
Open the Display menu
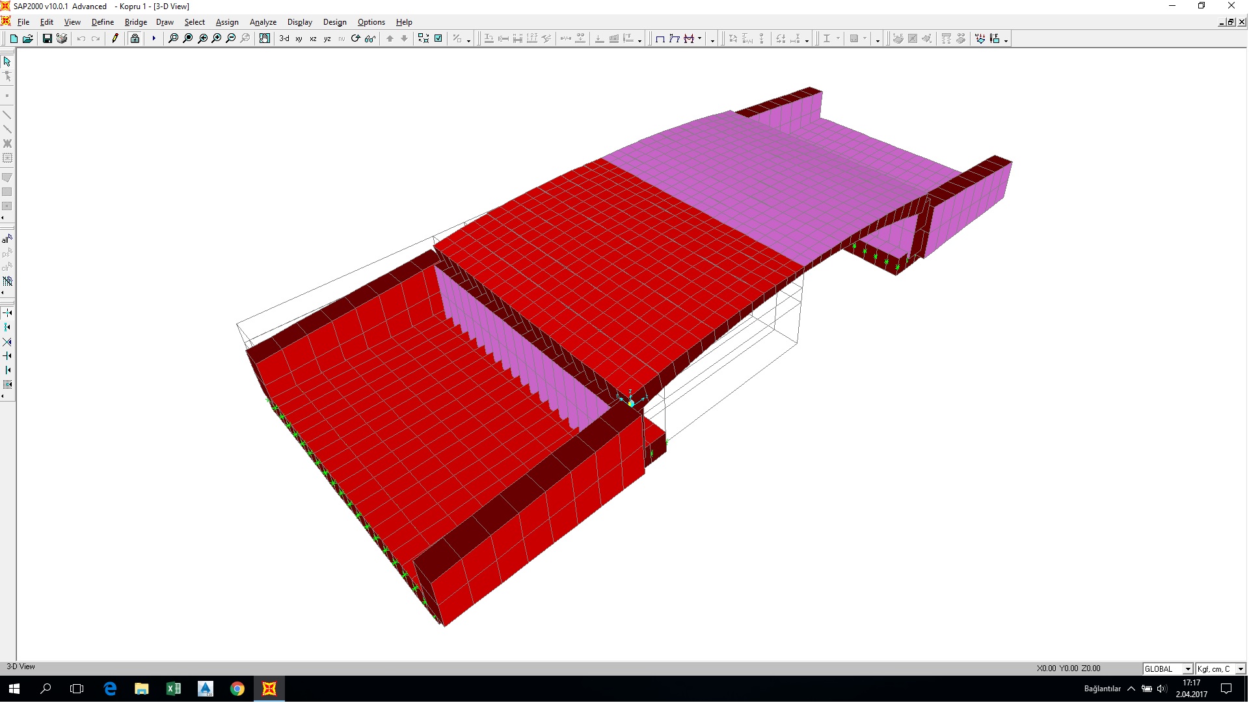pos(300,22)
